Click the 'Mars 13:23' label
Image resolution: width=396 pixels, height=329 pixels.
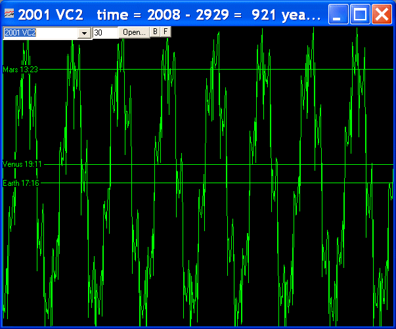(x=21, y=69)
